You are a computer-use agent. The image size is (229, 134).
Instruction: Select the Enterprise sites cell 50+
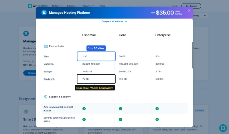click(x=157, y=56)
